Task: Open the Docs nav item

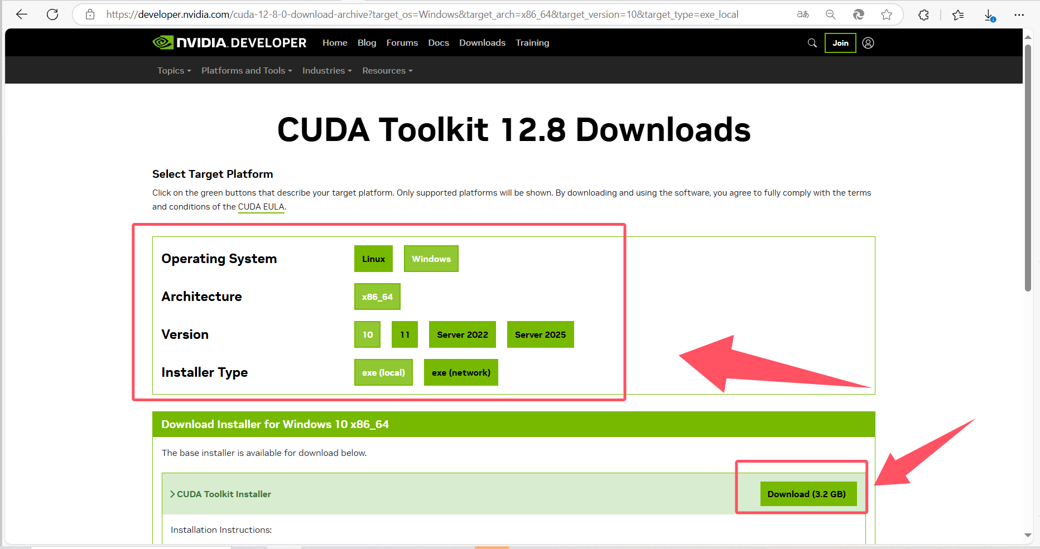Action: click(x=439, y=43)
